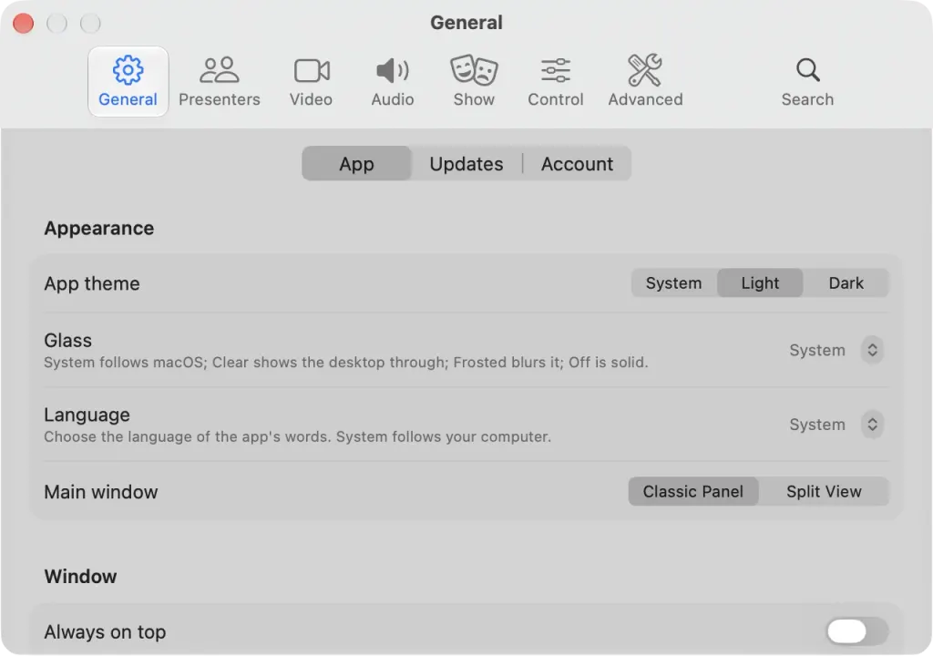933x656 pixels.
Task: Open the Video camera preferences pane
Action: click(x=312, y=82)
